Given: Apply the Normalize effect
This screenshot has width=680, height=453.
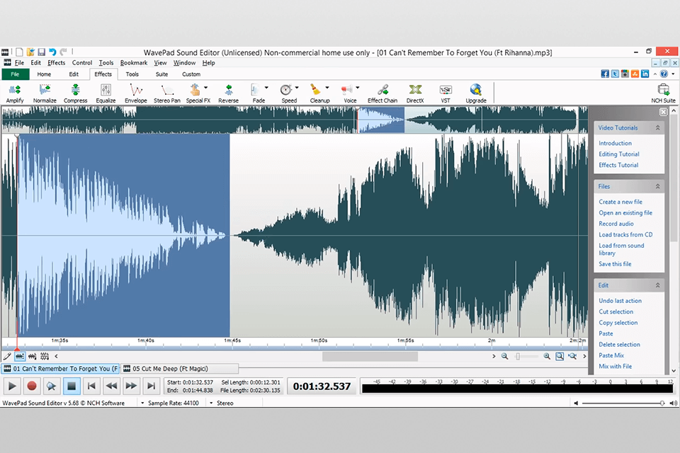Looking at the screenshot, I should click(x=45, y=93).
